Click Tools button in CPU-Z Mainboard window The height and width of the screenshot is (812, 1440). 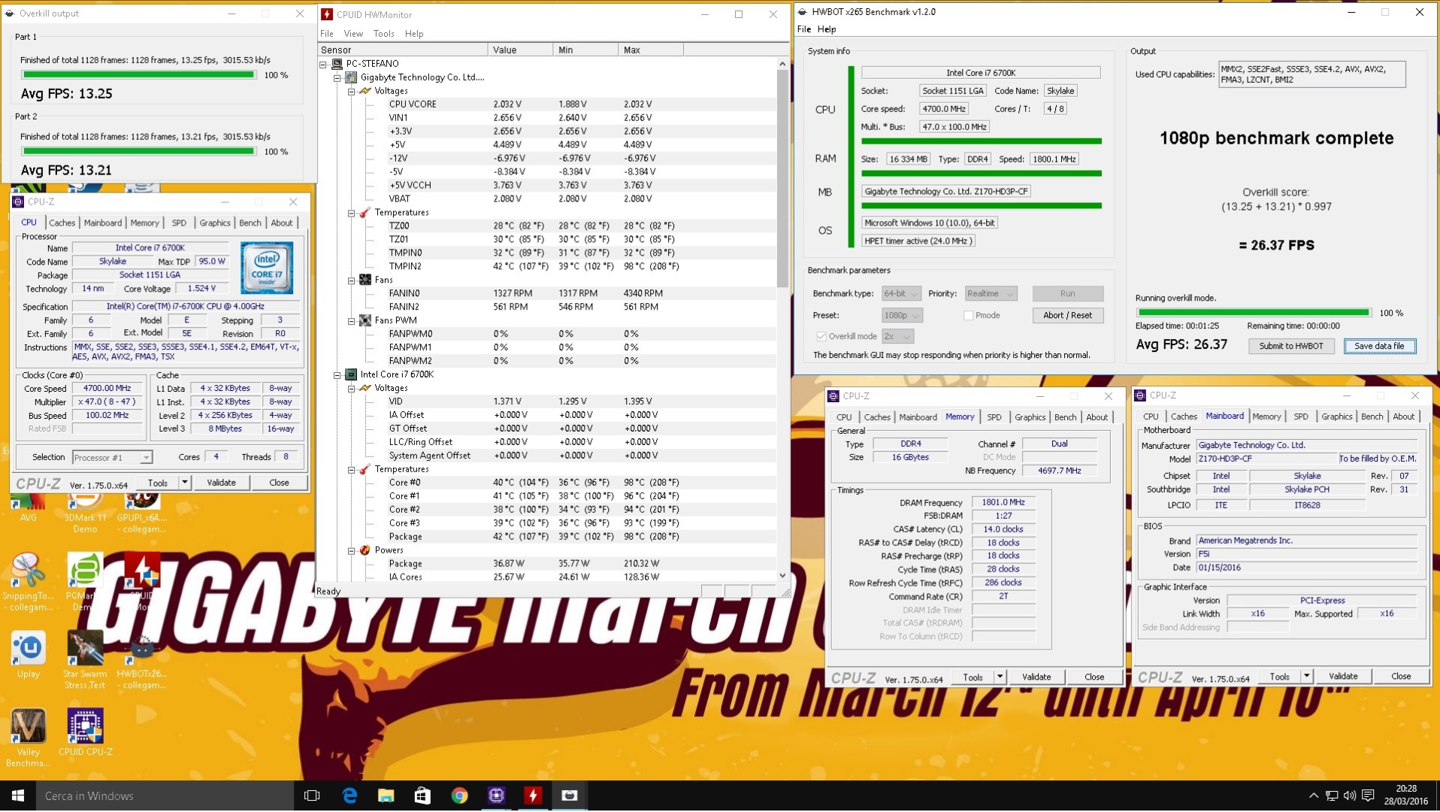(x=1279, y=677)
